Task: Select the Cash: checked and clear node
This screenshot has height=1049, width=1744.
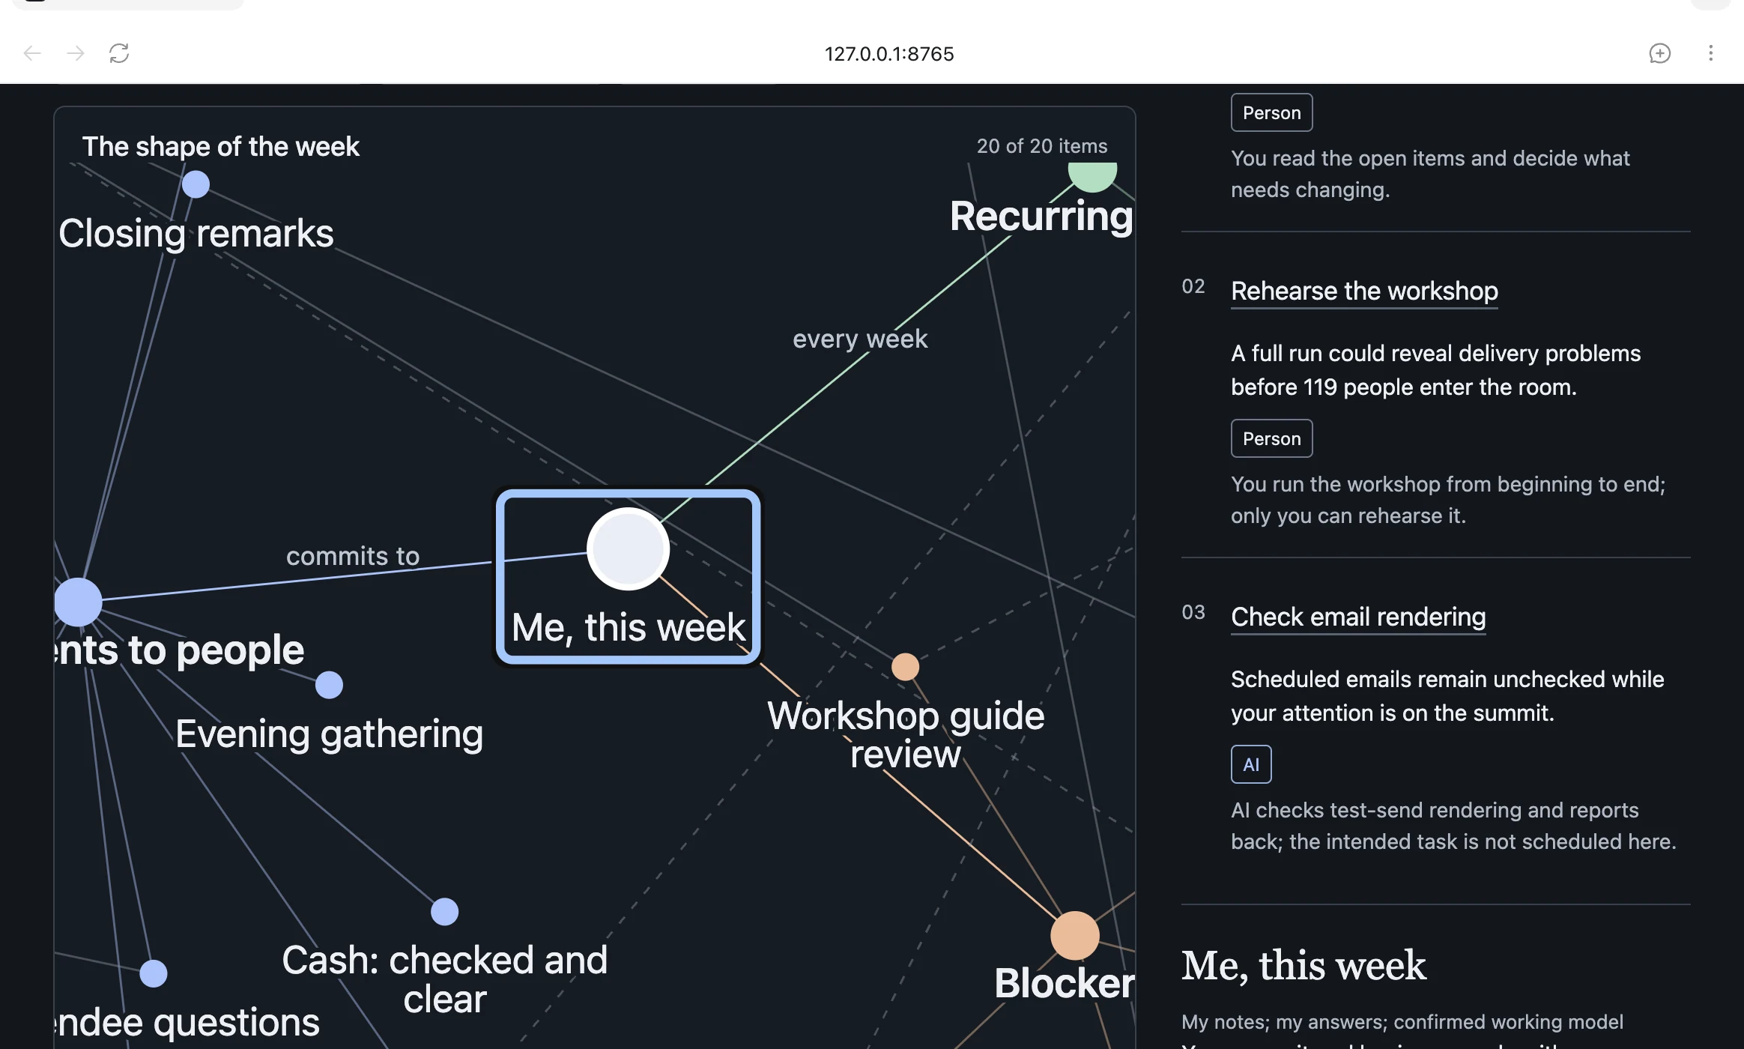Action: [x=444, y=912]
